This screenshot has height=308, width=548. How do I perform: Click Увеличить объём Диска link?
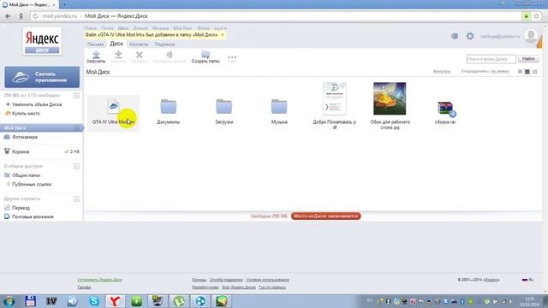(x=36, y=104)
